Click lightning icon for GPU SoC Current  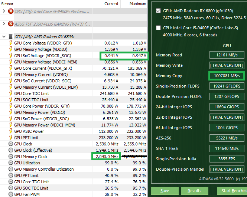[x=10, y=81]
